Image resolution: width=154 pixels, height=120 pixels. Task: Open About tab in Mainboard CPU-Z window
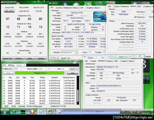coord(131,61)
